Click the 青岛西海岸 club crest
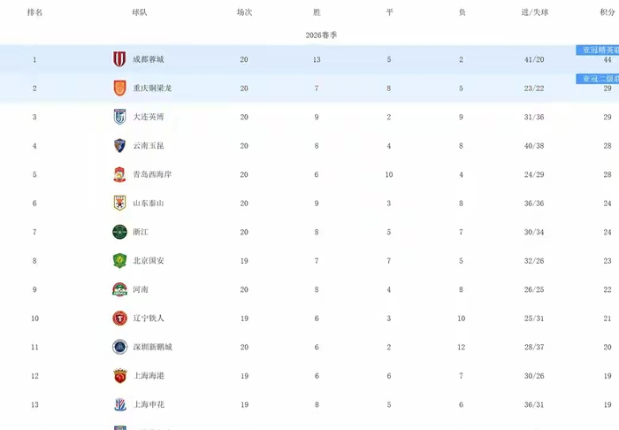The height and width of the screenshot is (430, 619). [119, 174]
